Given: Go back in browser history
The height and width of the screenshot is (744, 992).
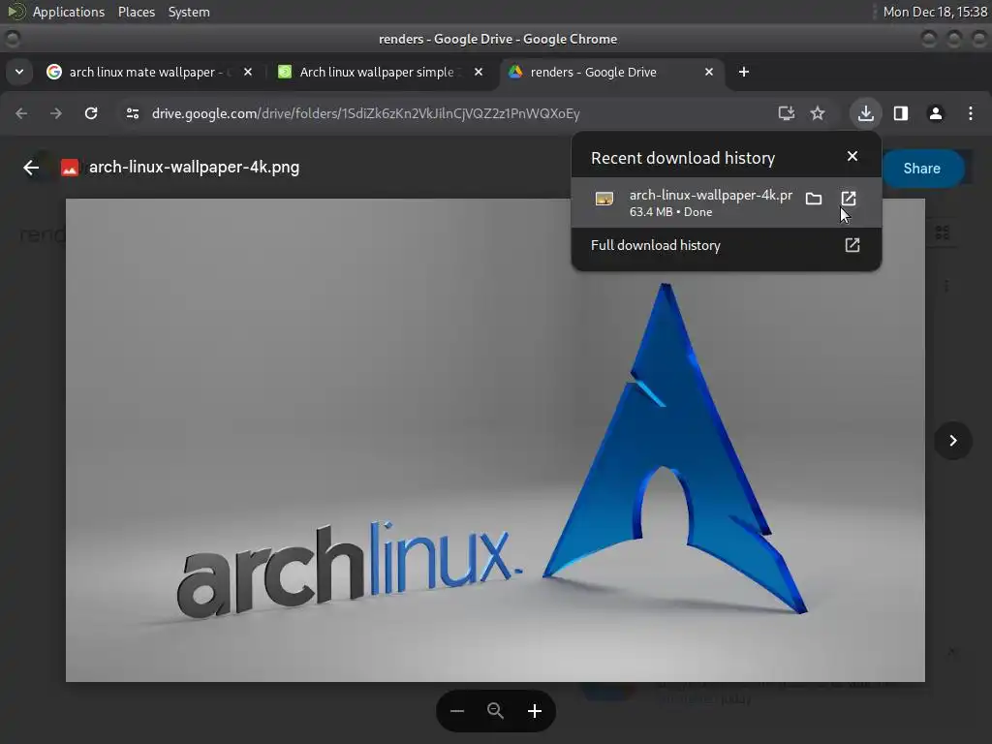Looking at the screenshot, I should point(21,113).
